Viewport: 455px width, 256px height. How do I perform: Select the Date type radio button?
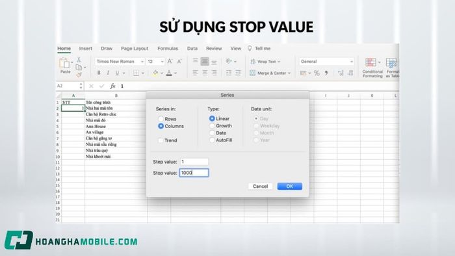pos(212,133)
